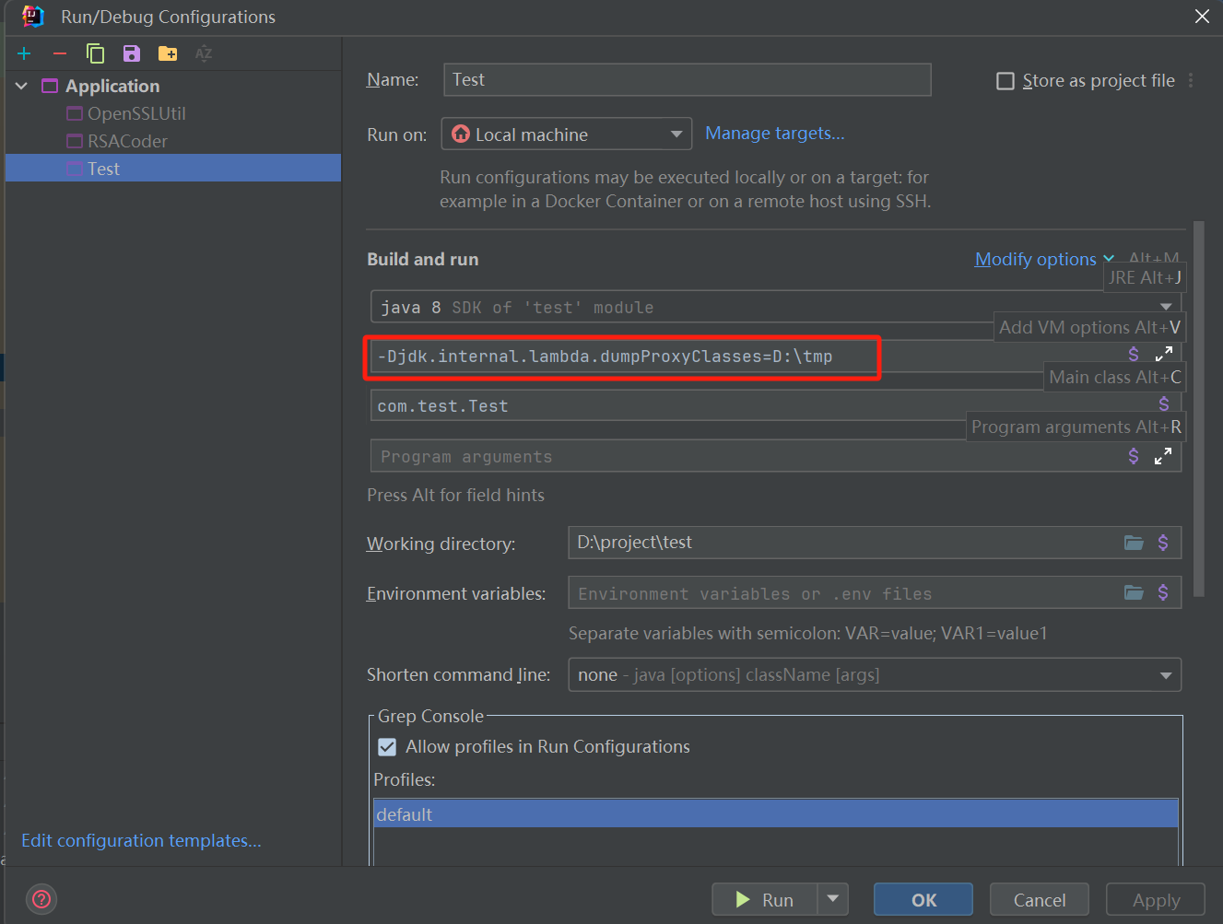Select the OpenSSLUtil configuration
This screenshot has width=1223, height=924.
pyautogui.click(x=136, y=114)
